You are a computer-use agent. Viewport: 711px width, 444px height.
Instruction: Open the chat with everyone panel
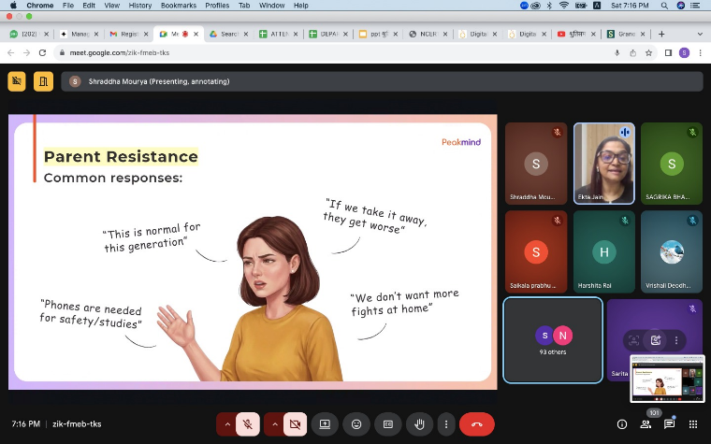tap(670, 423)
